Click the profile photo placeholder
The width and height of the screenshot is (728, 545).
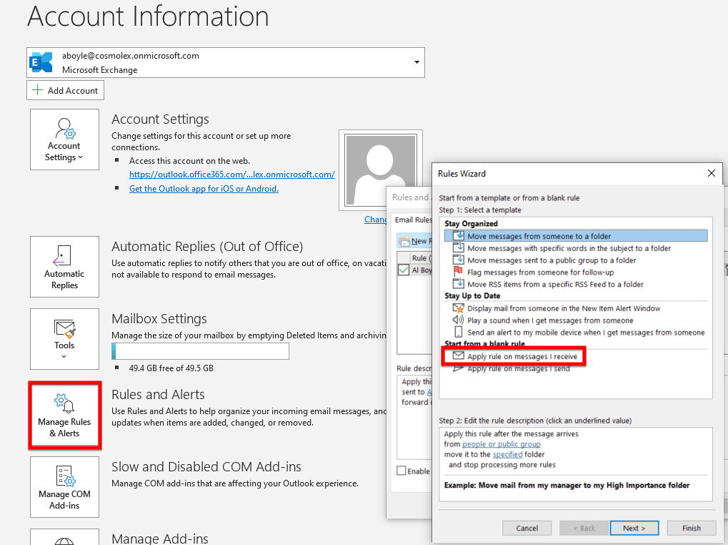pyautogui.click(x=381, y=170)
